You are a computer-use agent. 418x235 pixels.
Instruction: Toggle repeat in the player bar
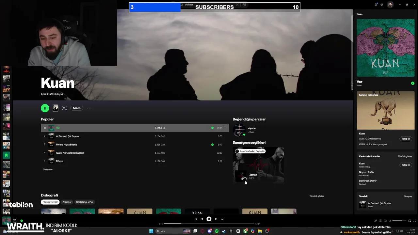[222, 219]
